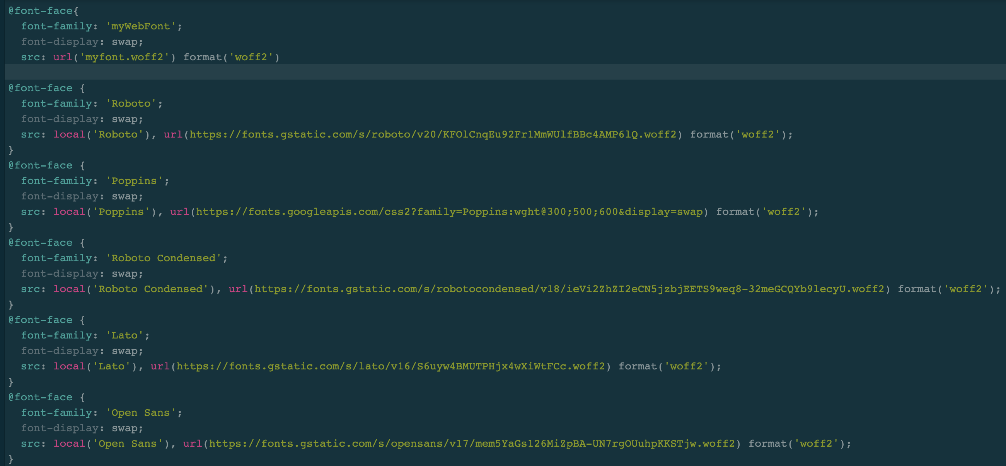Click format('woff2') ending the Lato src line
Image resolution: width=1006 pixels, height=466 pixels.
[x=667, y=366]
